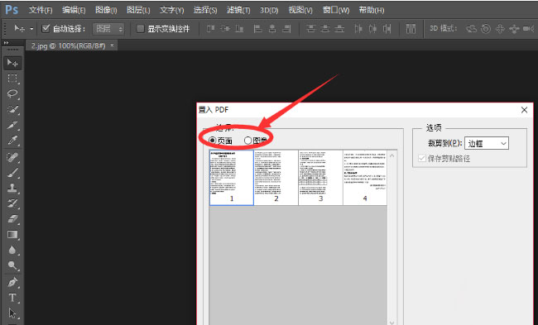Open Move tool preset picker arrow
The height and width of the screenshot is (325, 538).
coord(31,29)
